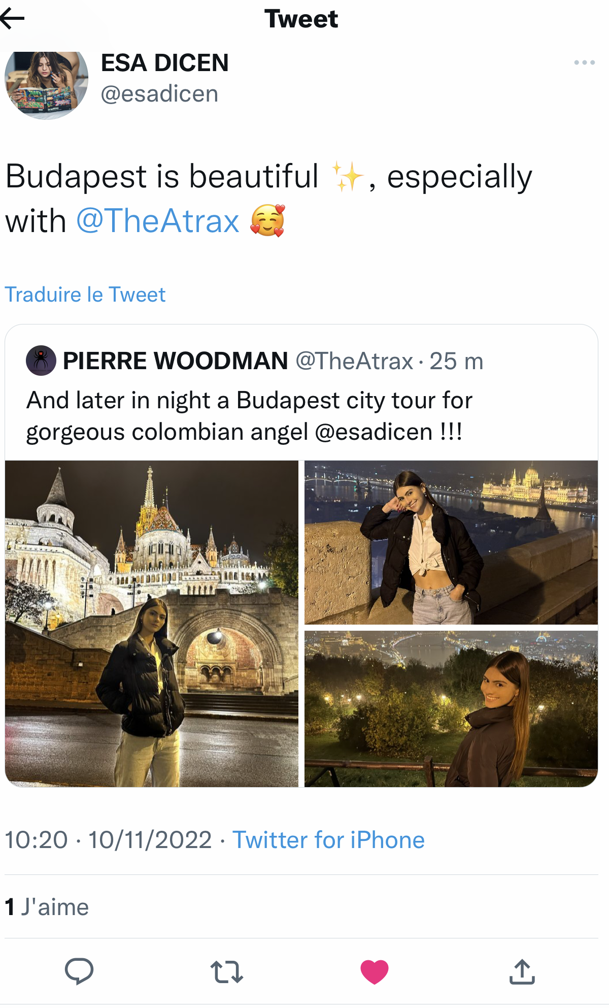Unlike the tweet with the pink heart

(375, 972)
